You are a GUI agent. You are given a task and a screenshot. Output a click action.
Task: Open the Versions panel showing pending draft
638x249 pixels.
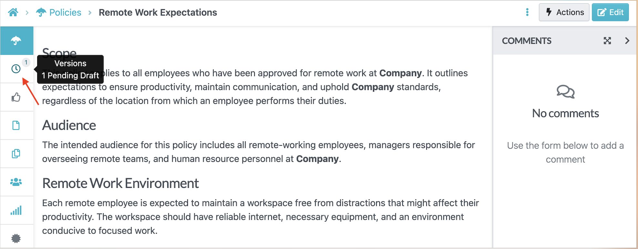[16, 69]
